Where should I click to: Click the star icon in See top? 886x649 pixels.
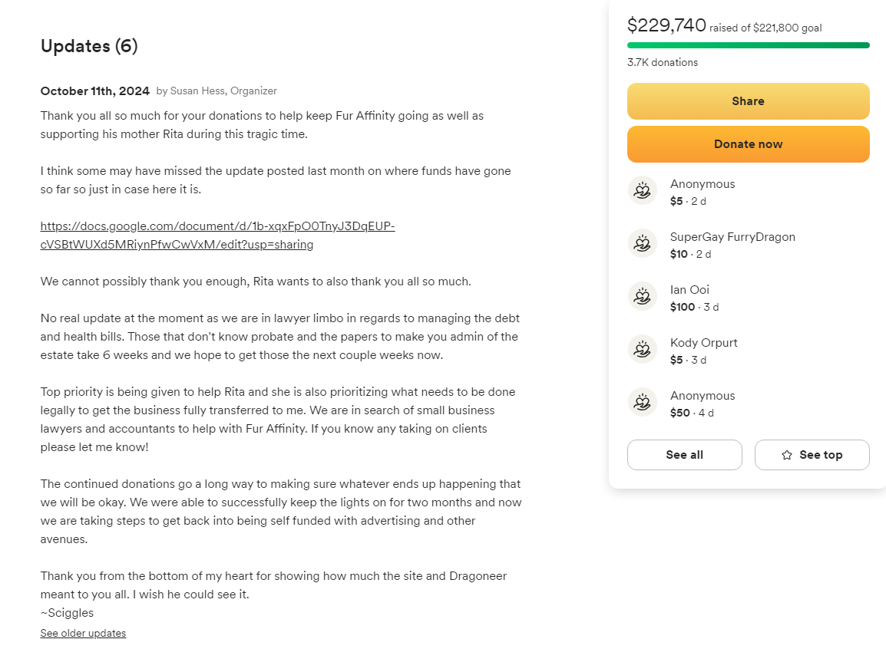pos(787,455)
